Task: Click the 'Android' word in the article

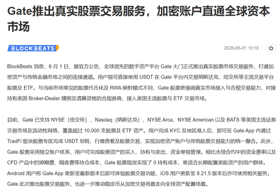Action: pyautogui.click(x=16, y=174)
